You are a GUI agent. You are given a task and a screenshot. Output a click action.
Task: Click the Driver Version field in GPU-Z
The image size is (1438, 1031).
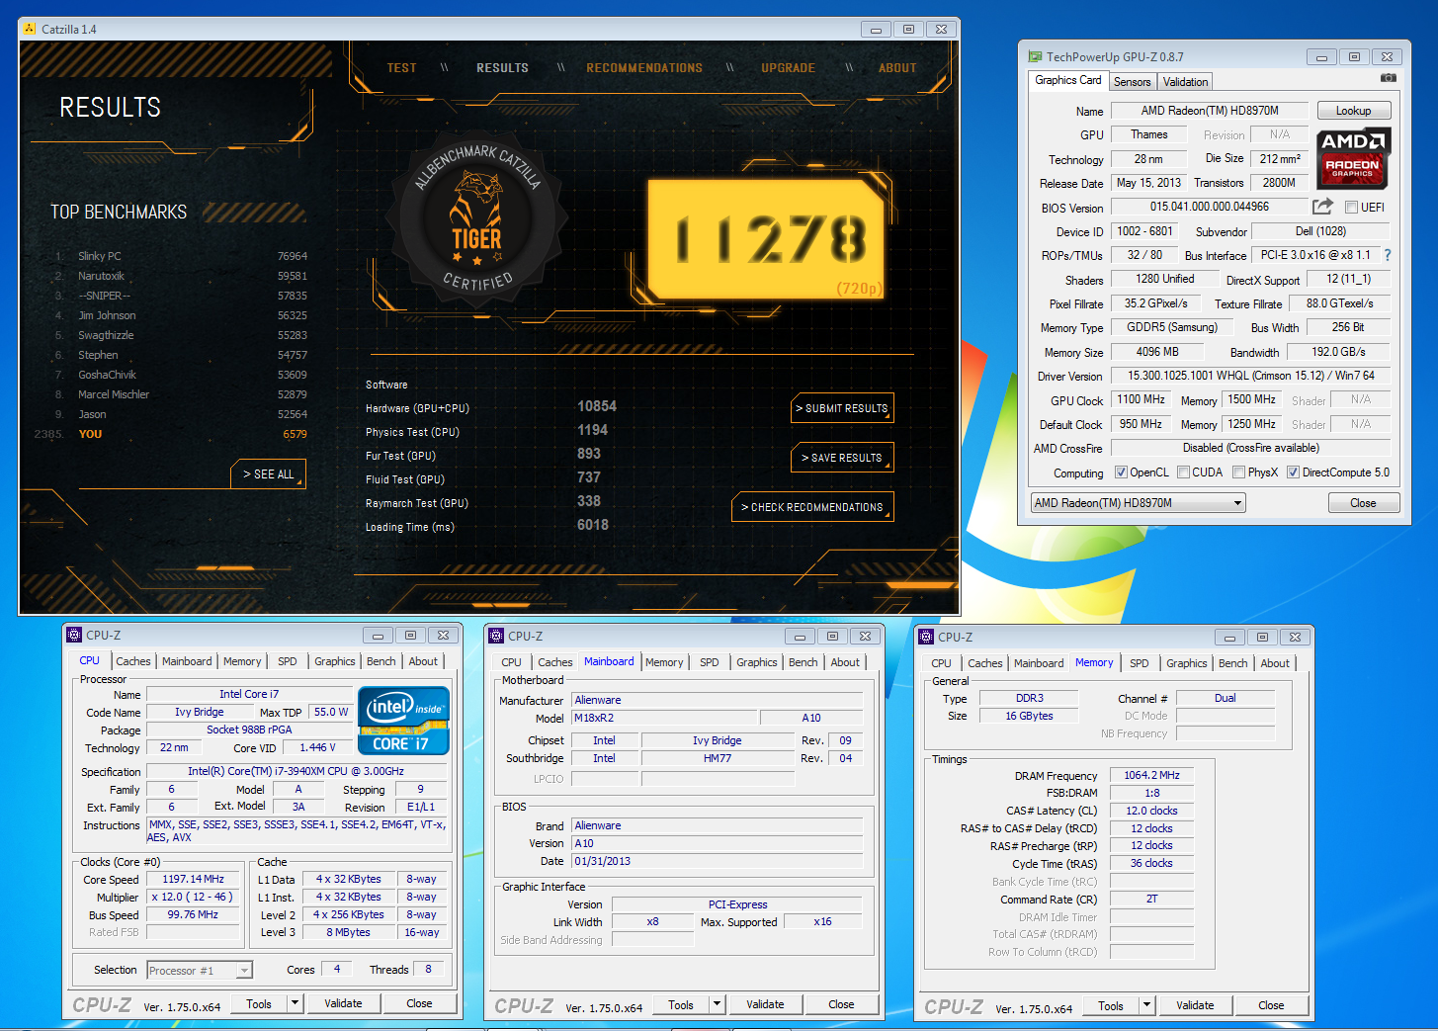click(1251, 376)
